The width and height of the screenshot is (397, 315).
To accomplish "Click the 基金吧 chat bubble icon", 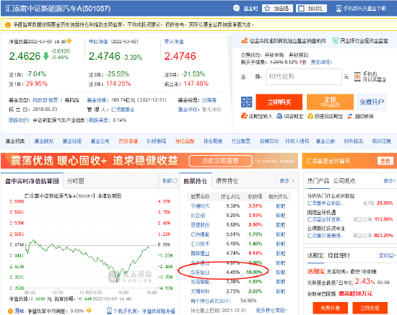I will 236,9.
